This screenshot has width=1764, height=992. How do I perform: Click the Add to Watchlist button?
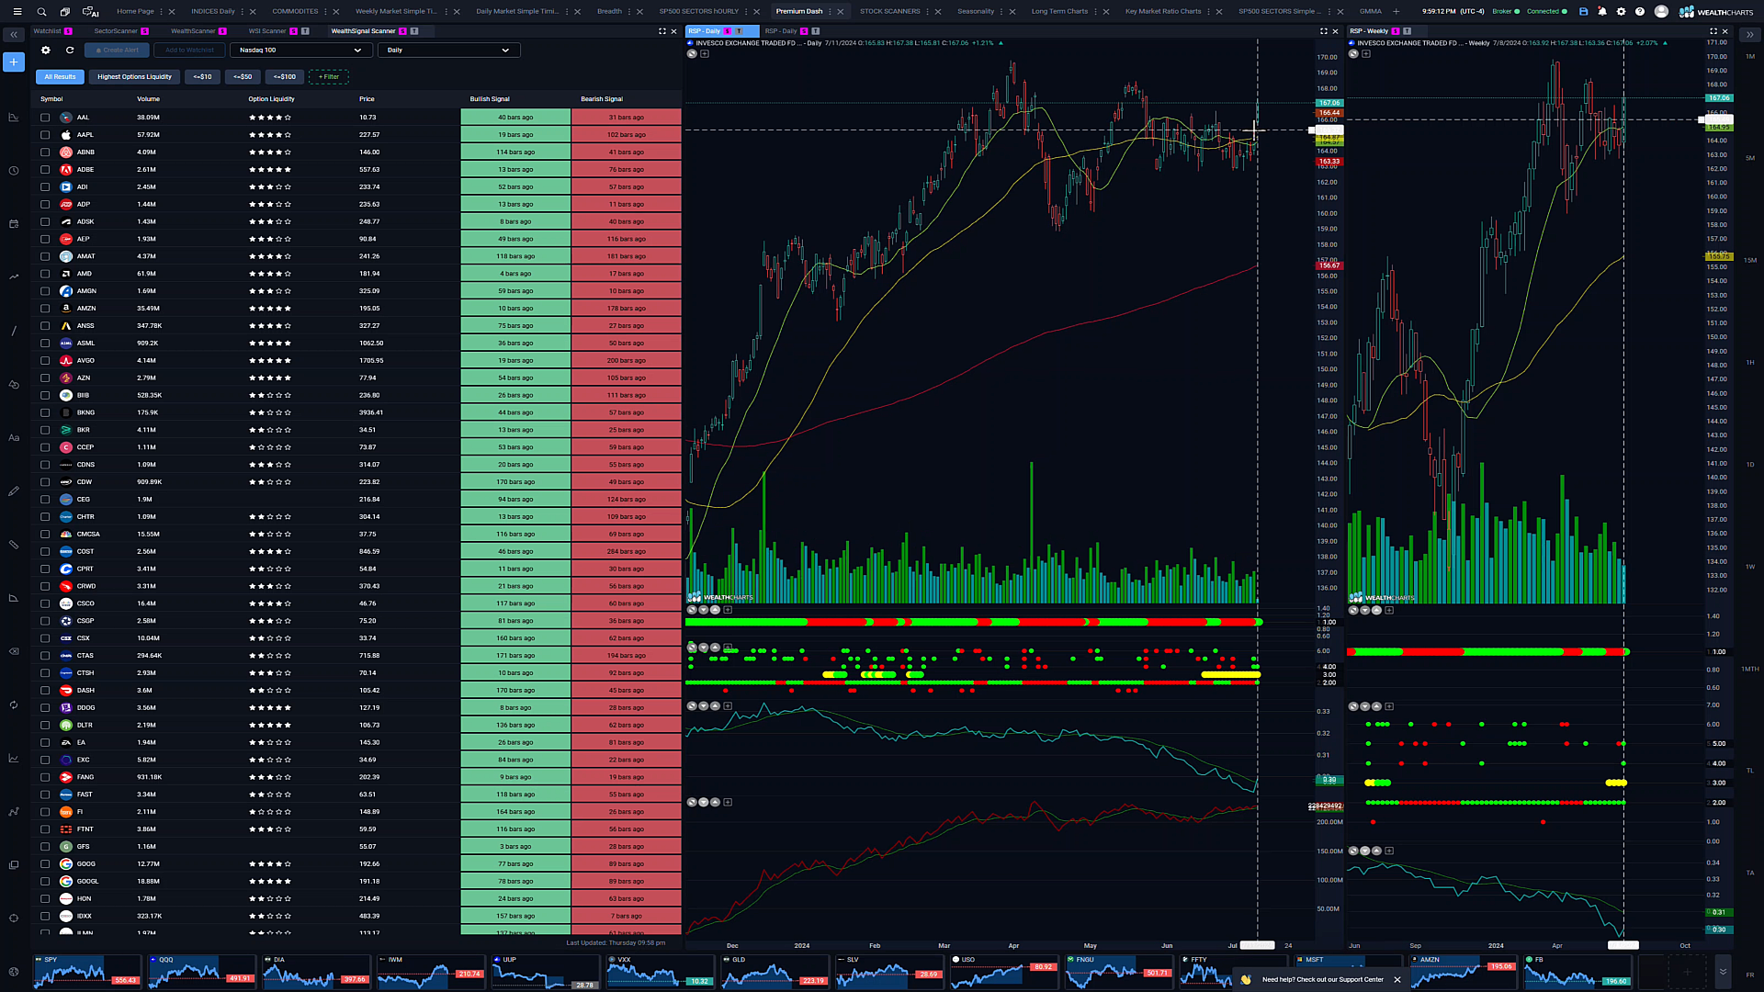pos(189,51)
